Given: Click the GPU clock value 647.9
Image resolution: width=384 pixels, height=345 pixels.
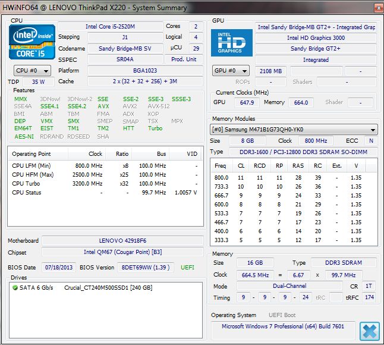Looking at the screenshot, I should pos(247,102).
